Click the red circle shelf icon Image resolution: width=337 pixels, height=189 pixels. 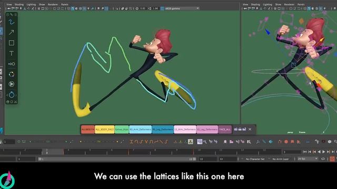click(286, 142)
